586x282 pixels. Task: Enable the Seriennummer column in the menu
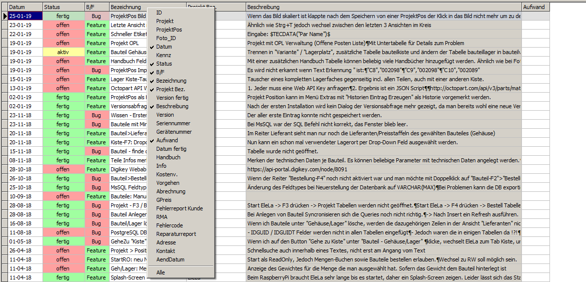click(x=173, y=123)
